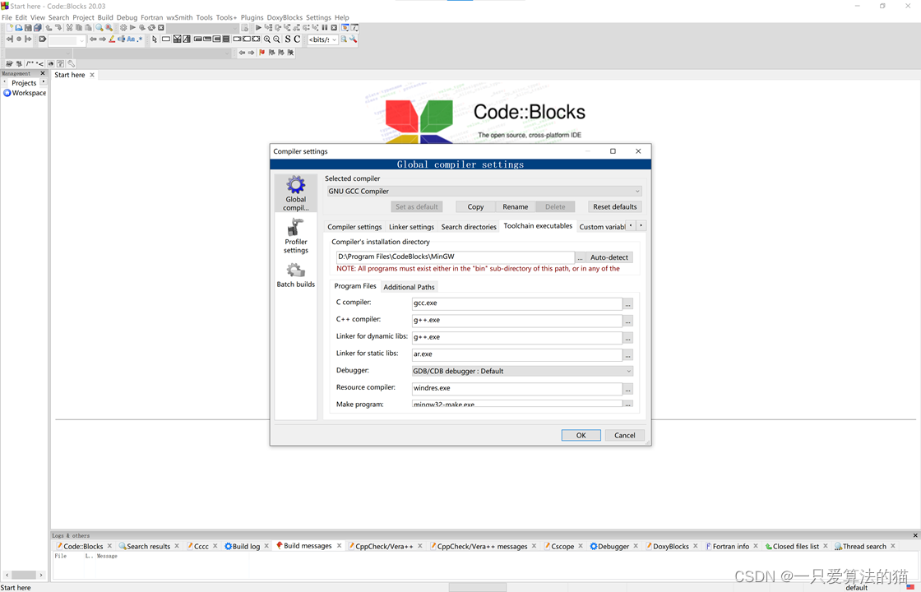921x592 pixels.
Task: Select the Build log tab
Action: 246,546
